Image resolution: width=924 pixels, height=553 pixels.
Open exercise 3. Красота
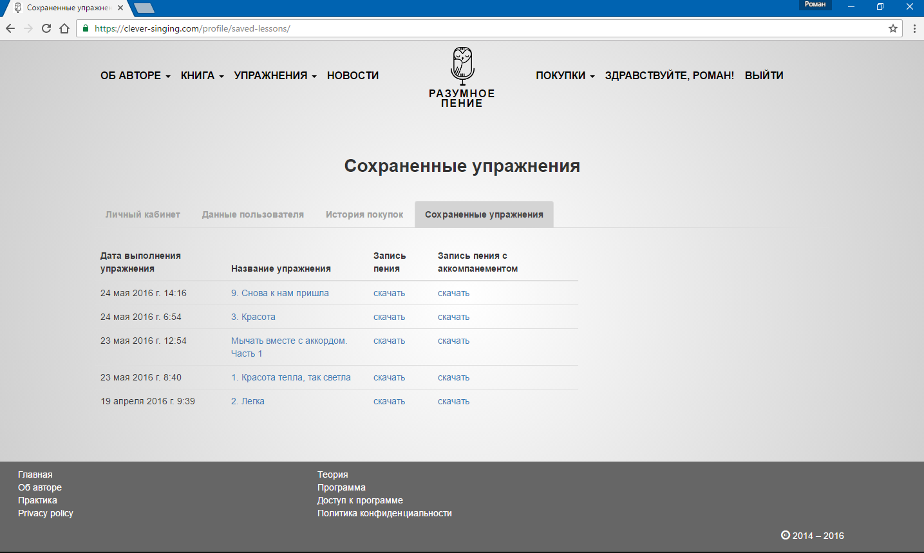tap(253, 317)
